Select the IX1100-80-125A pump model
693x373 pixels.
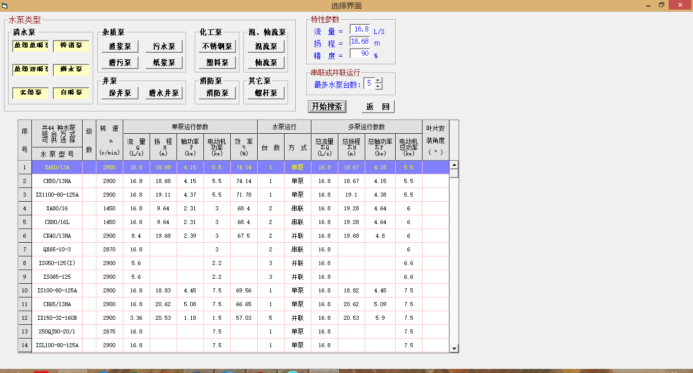57,195
